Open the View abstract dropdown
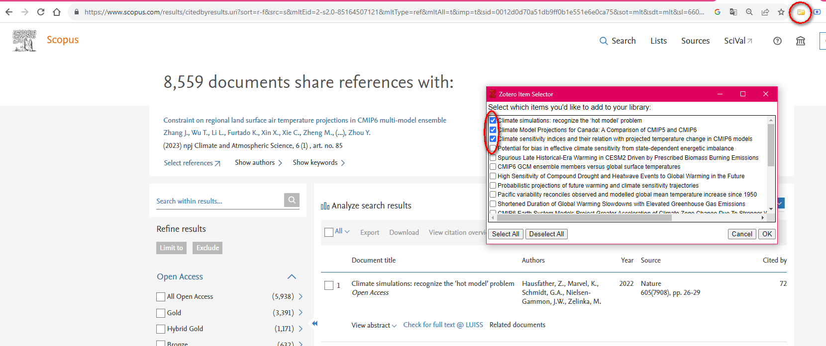The width and height of the screenshot is (826, 346). (x=374, y=326)
